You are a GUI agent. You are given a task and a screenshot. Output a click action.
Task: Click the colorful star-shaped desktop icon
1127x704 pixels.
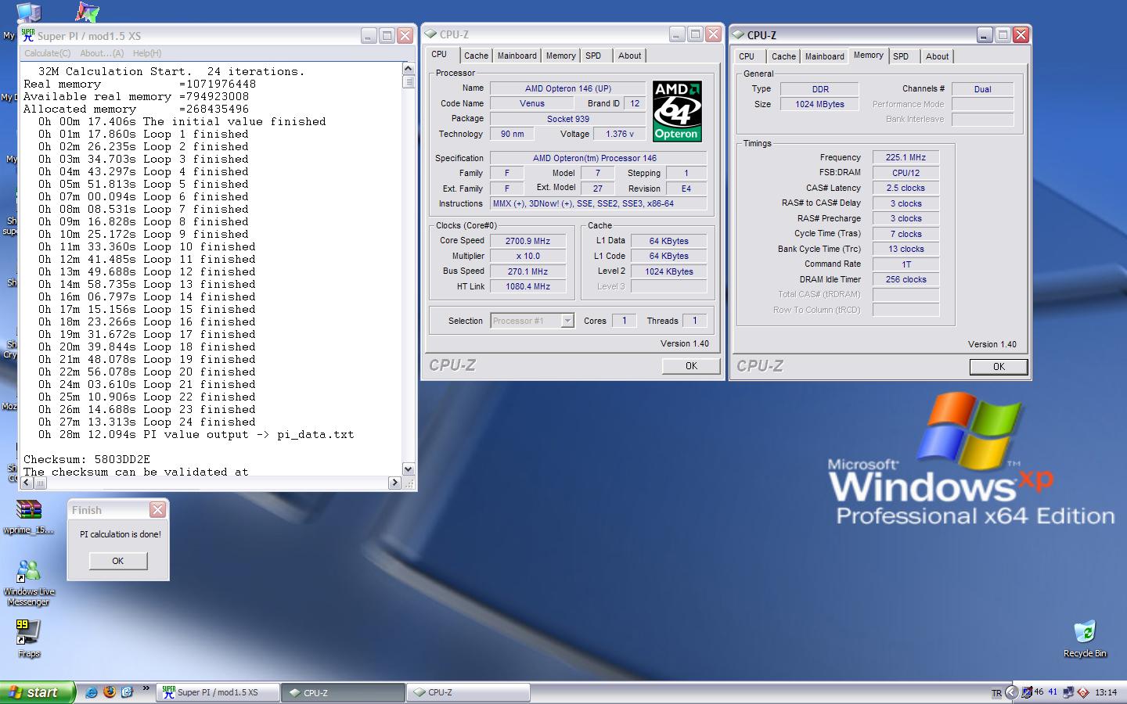pyautogui.click(x=88, y=12)
